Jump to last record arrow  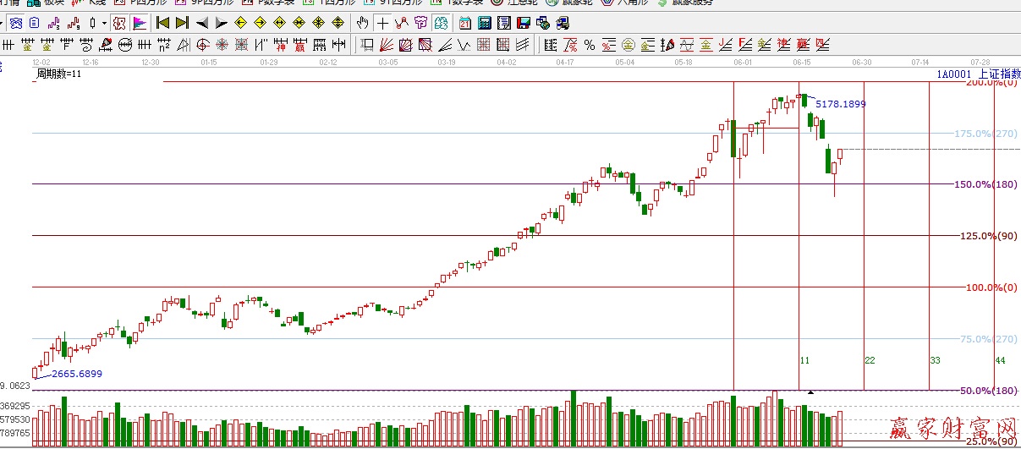tap(182, 23)
